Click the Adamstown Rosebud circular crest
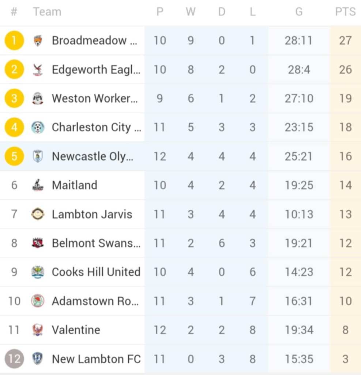Screen dimensions: 361x375 tap(38, 301)
